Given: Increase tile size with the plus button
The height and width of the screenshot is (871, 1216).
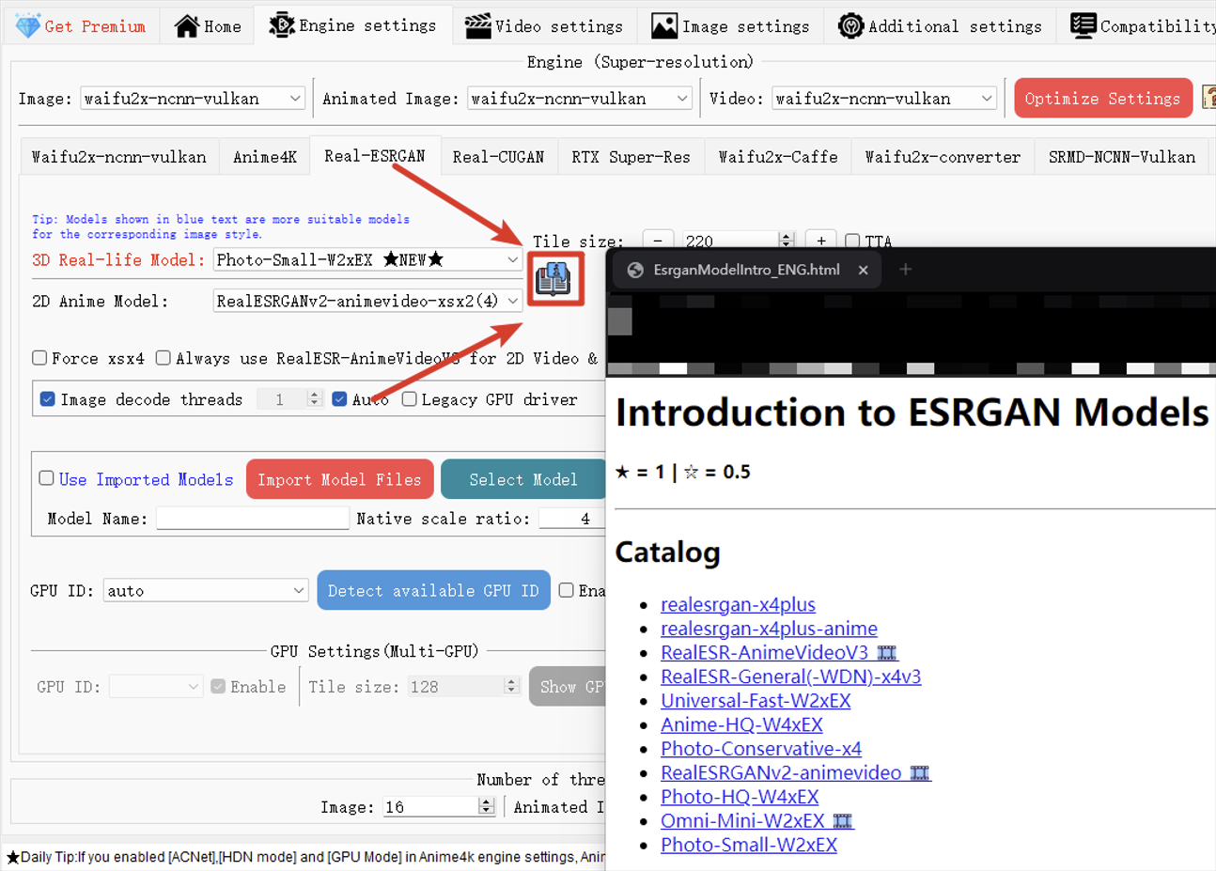Looking at the screenshot, I should click(821, 241).
